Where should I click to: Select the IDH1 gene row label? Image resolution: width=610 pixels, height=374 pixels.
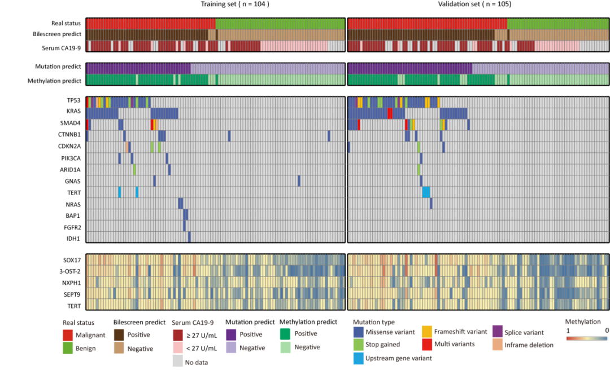[73, 238]
